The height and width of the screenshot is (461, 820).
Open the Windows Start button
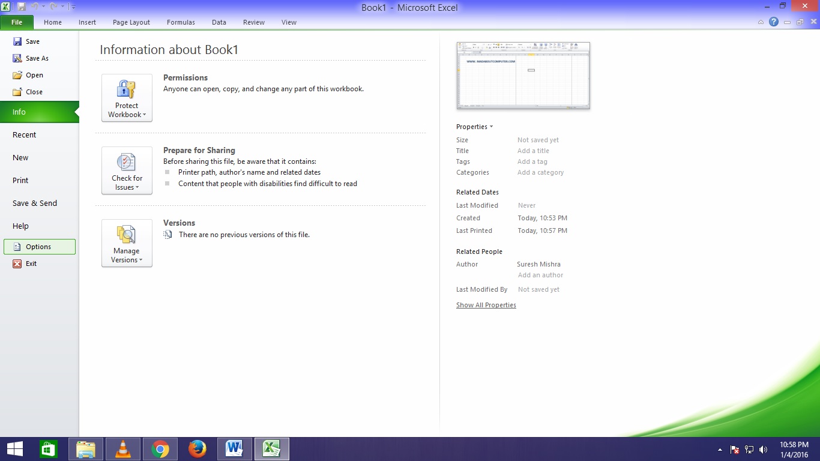(x=14, y=449)
